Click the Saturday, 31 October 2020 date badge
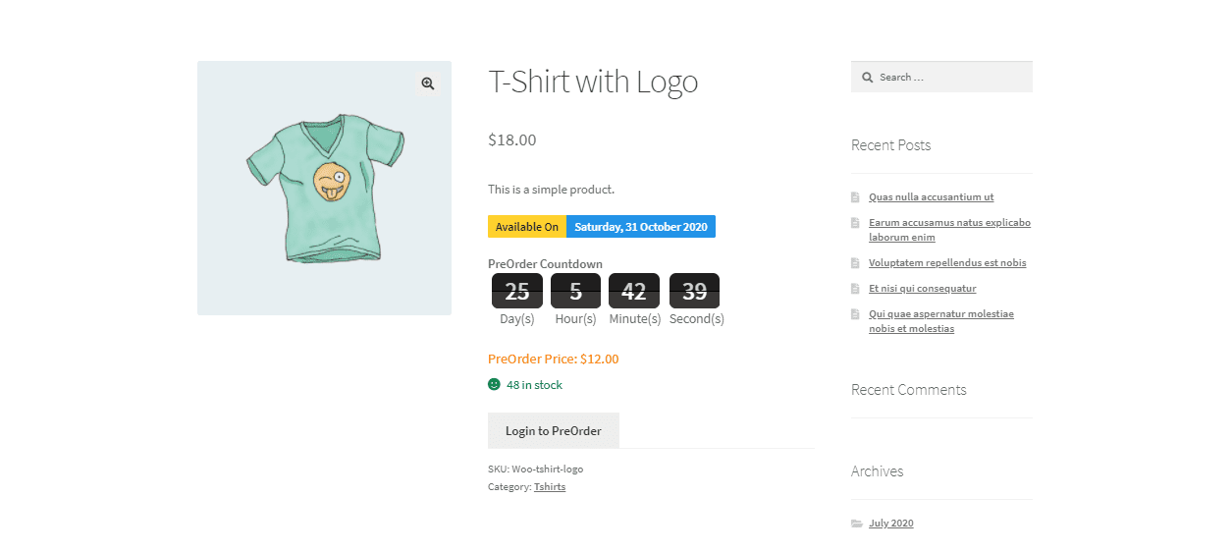This screenshot has width=1232, height=553. 641,227
